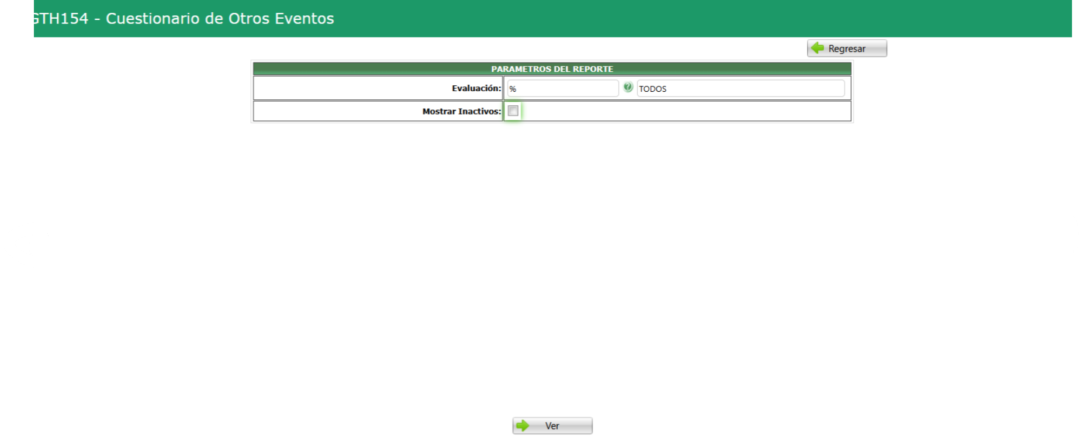Select the TODOS description field
This screenshot has height=439, width=1079.
click(741, 88)
